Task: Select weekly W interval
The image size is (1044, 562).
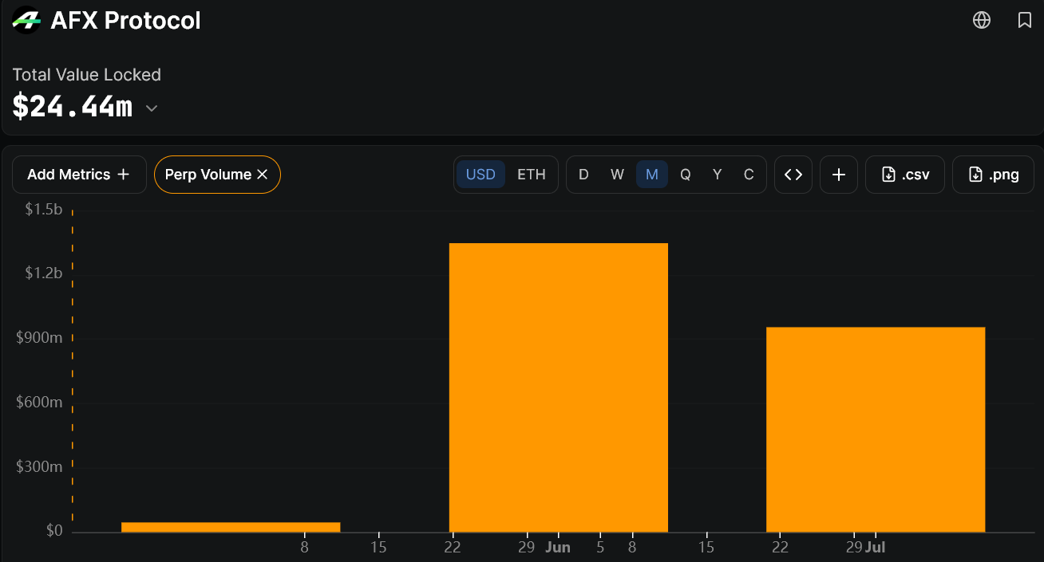Action: tap(617, 175)
